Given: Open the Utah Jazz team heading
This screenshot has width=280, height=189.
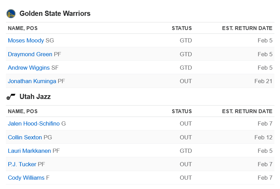Looking at the screenshot, I should 35,97.
